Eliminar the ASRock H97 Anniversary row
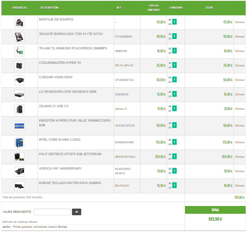 (240, 171)
